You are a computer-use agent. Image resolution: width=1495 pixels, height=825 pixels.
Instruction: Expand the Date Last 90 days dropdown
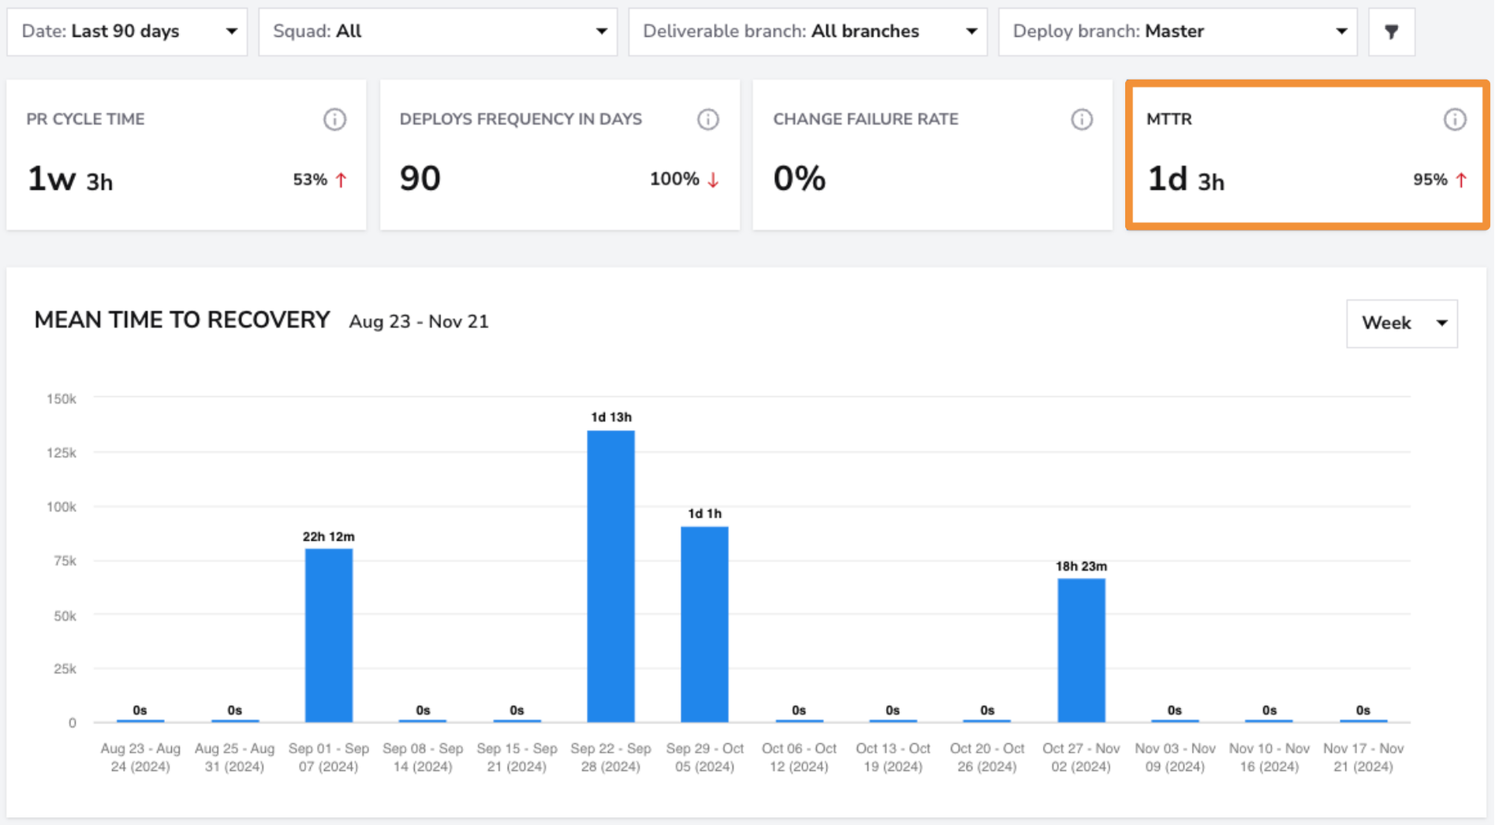[x=127, y=32]
